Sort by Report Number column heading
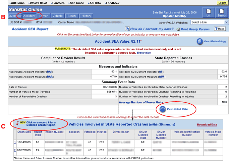Screen dimensions: 229x161 [x=54, y=131]
